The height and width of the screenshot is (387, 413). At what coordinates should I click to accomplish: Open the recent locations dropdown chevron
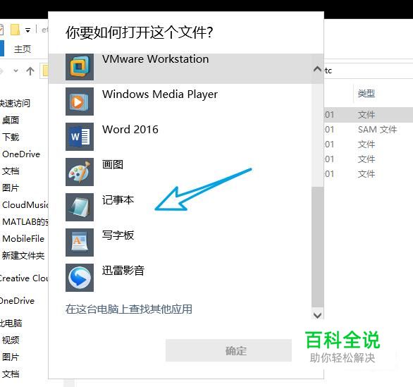pyautogui.click(x=16, y=70)
